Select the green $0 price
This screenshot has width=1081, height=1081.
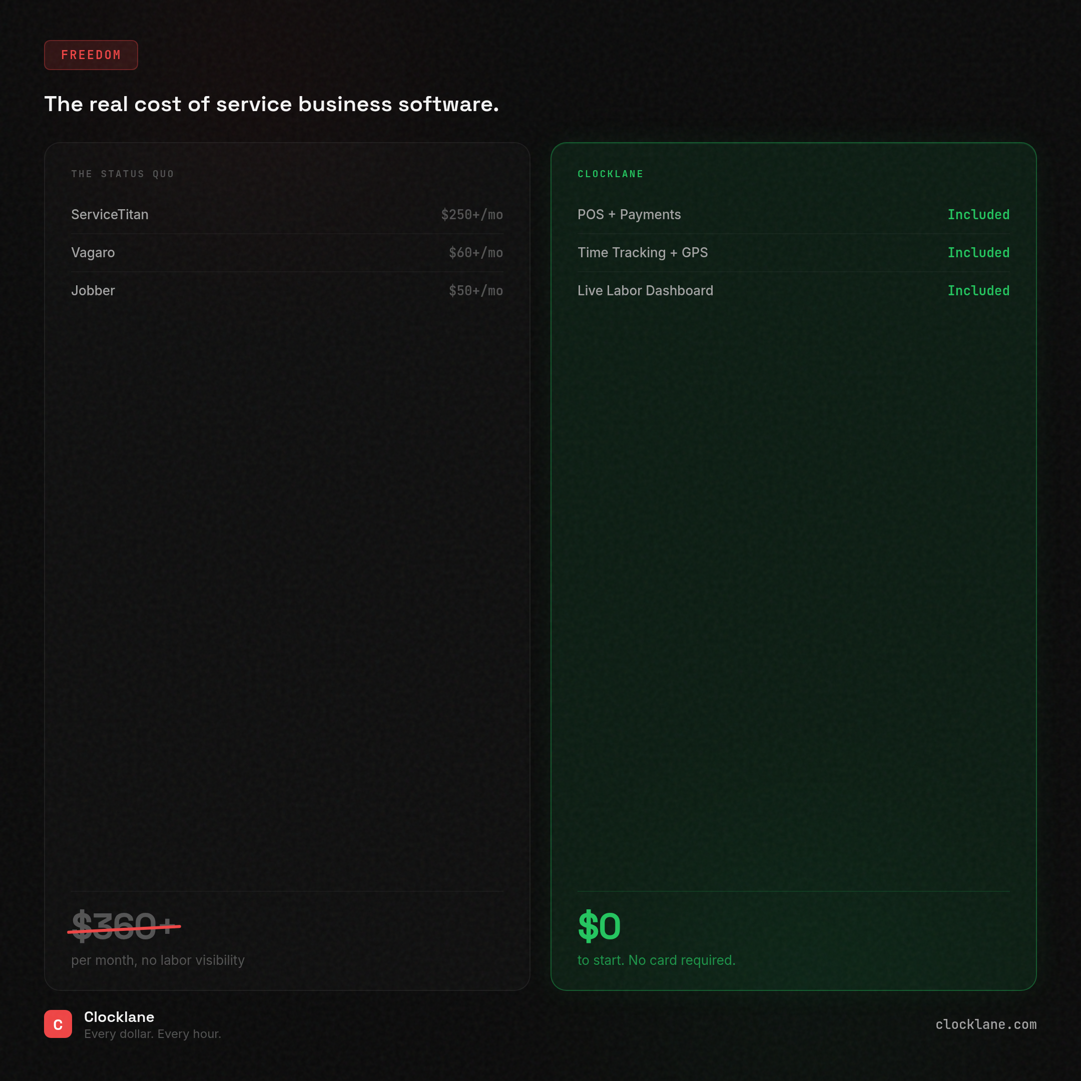click(x=599, y=926)
